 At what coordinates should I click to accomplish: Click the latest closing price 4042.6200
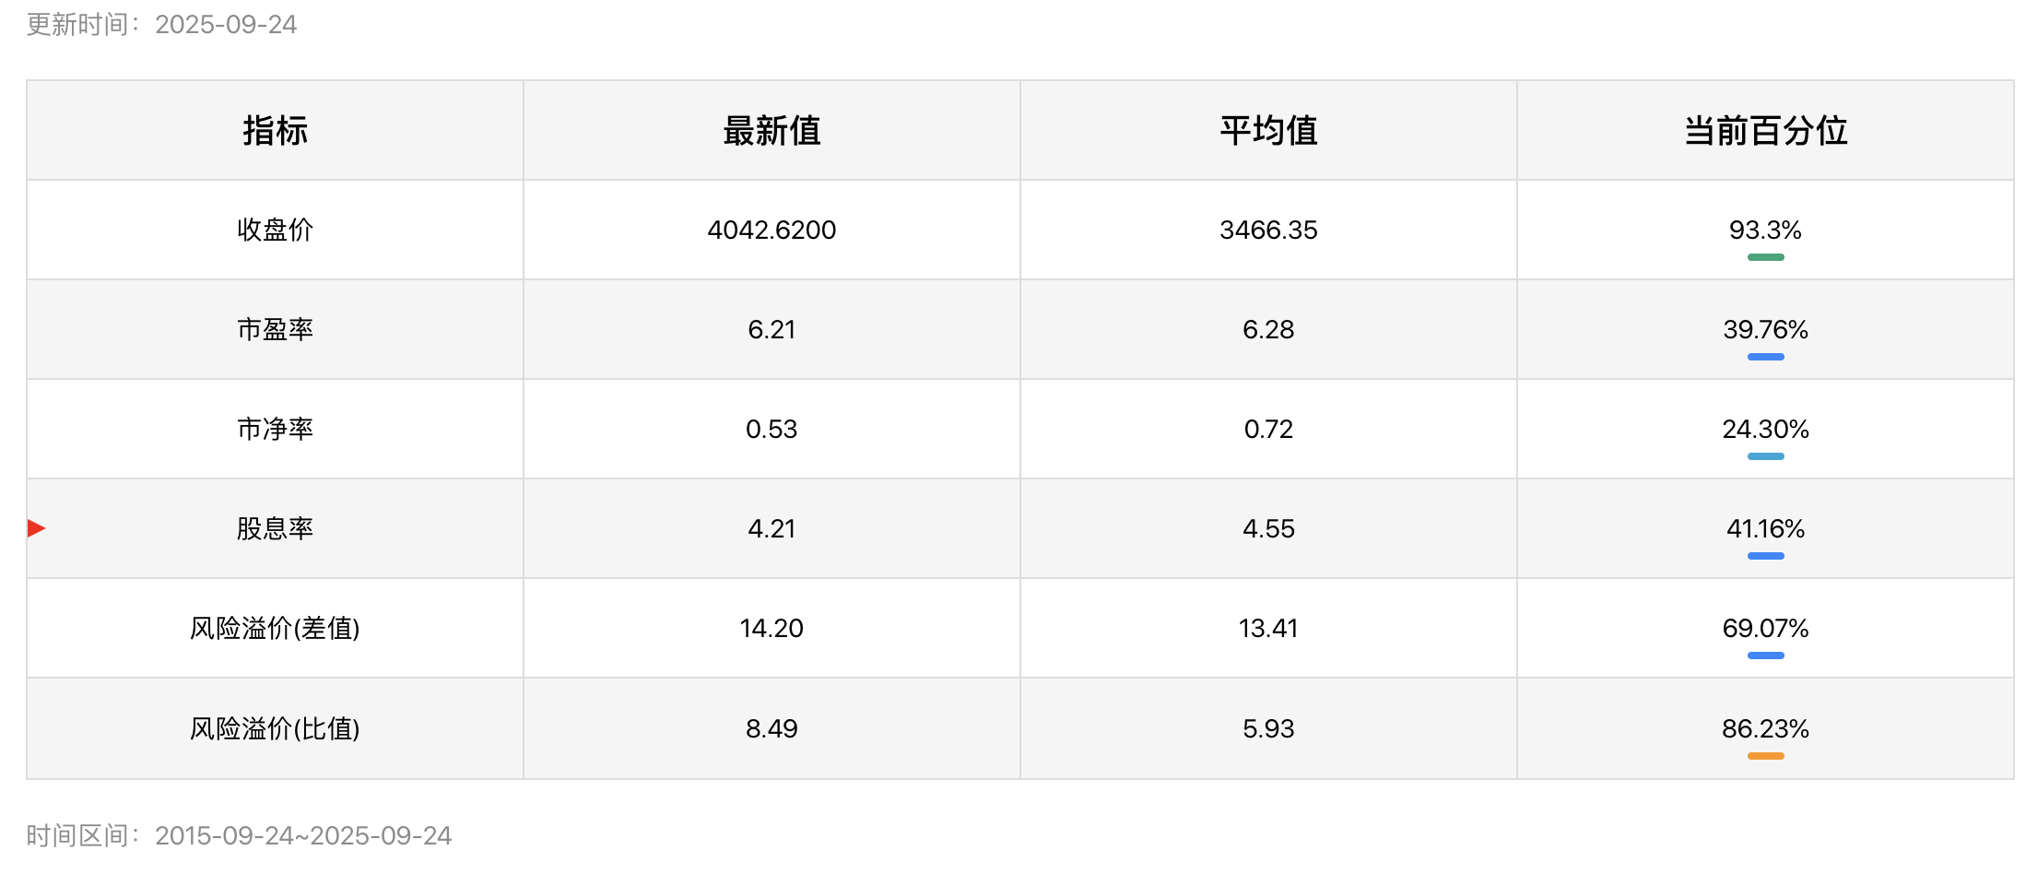point(772,230)
